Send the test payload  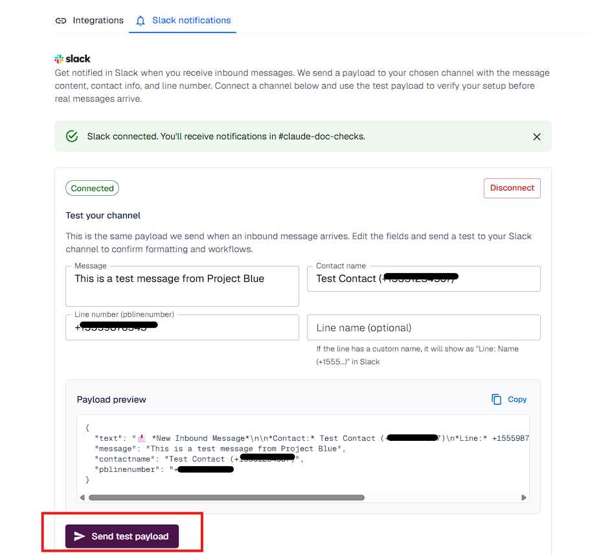point(122,536)
